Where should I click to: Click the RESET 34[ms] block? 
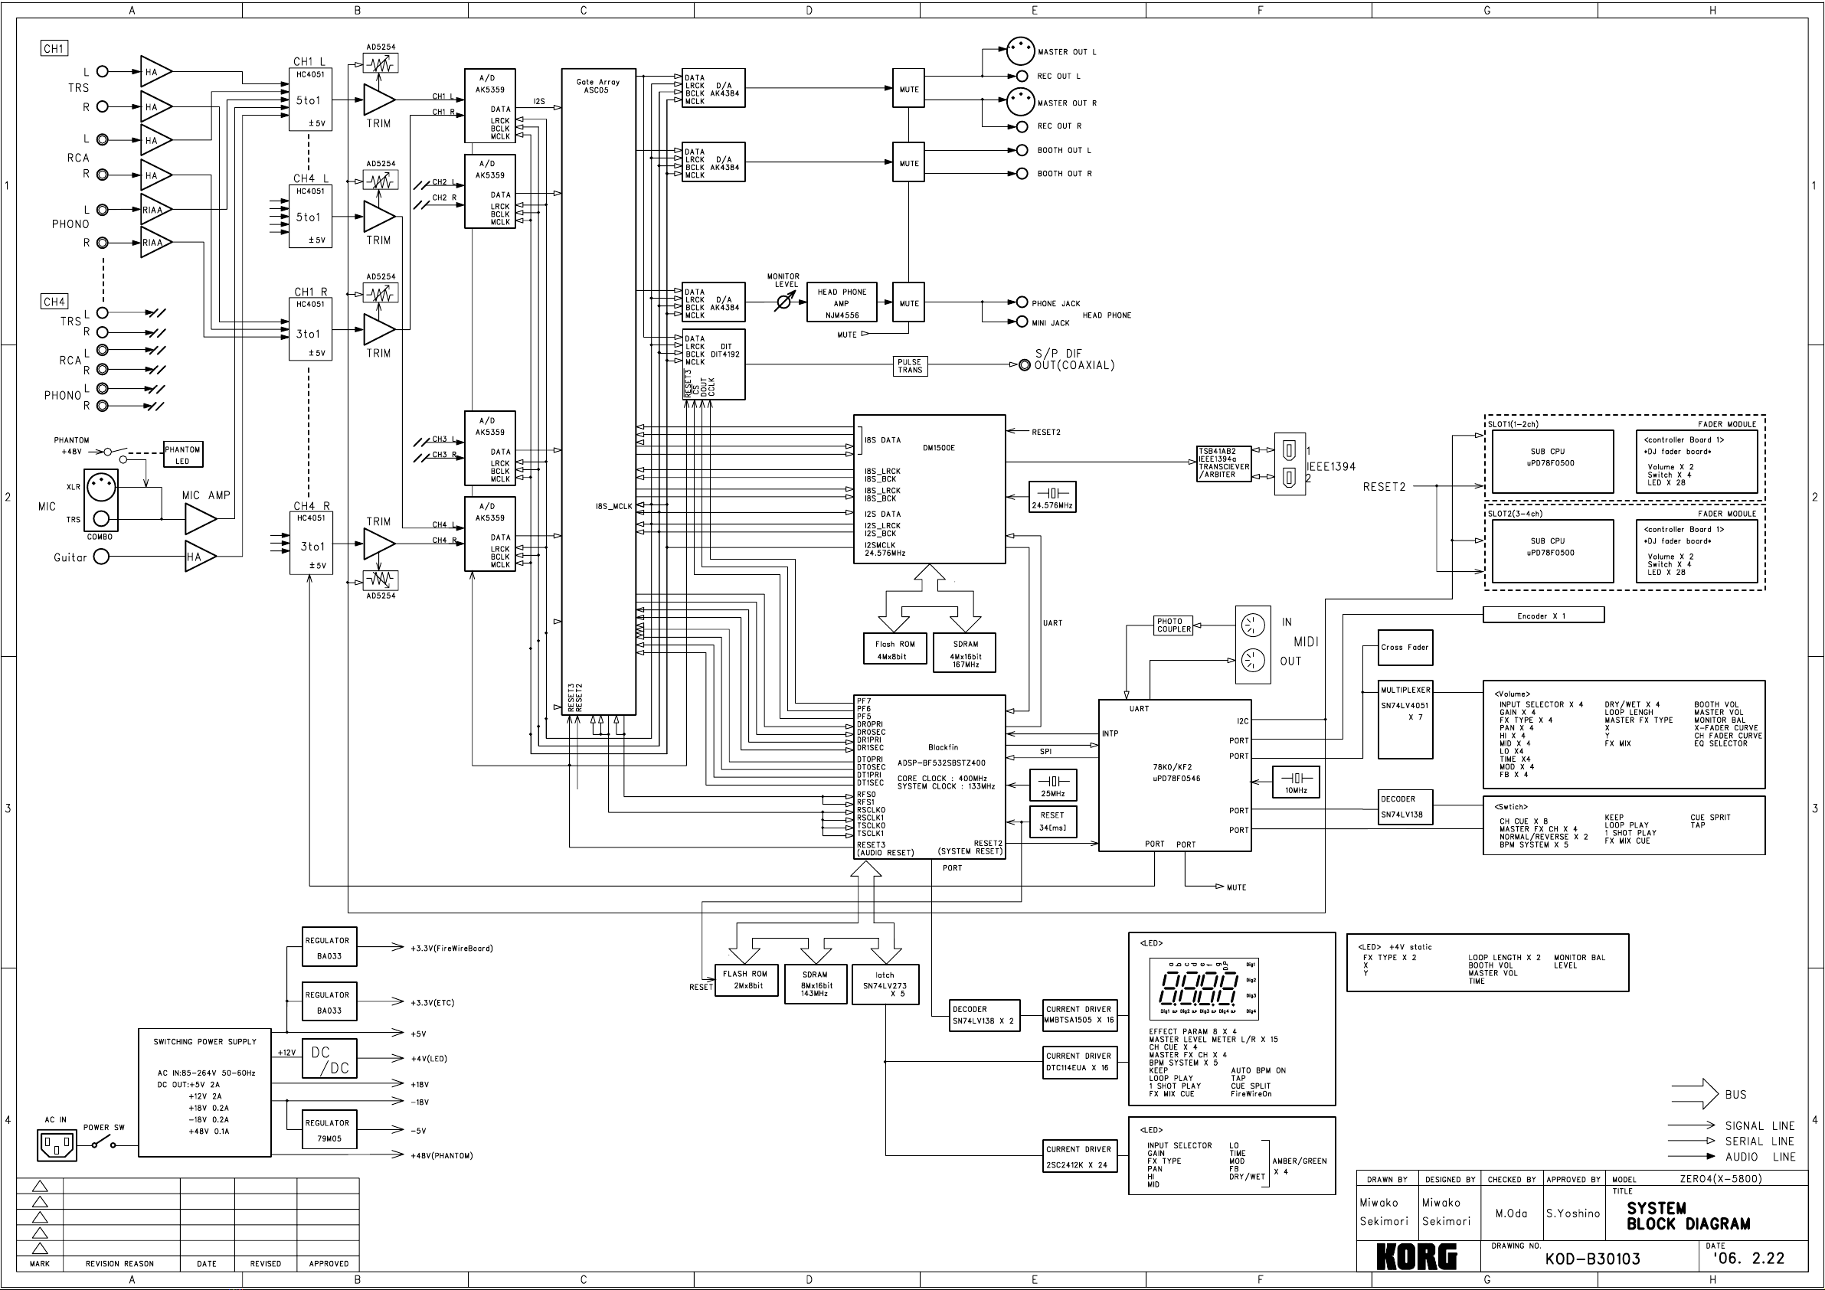[1053, 821]
